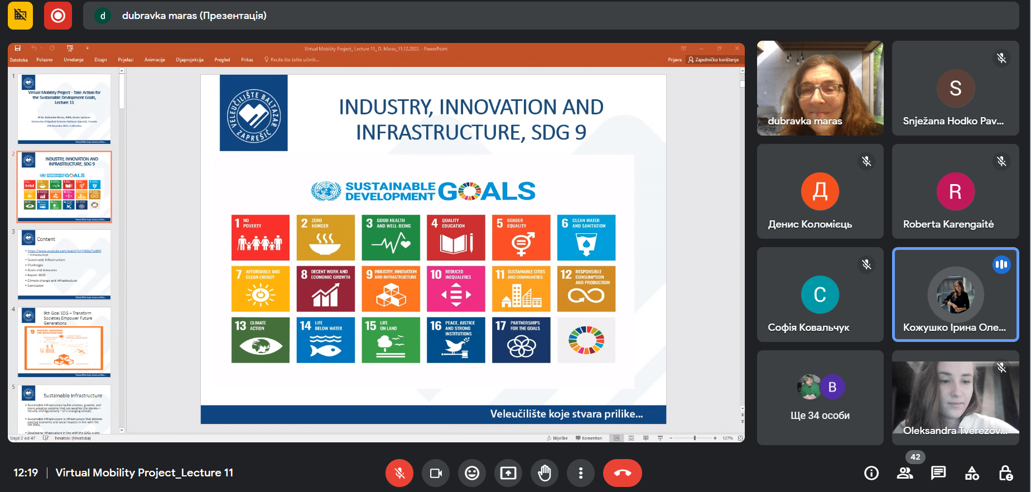Switch to Reading view icon
1031x492 pixels.
point(645,438)
